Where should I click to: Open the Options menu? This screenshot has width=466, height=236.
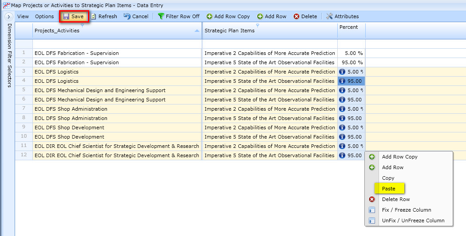click(x=44, y=16)
